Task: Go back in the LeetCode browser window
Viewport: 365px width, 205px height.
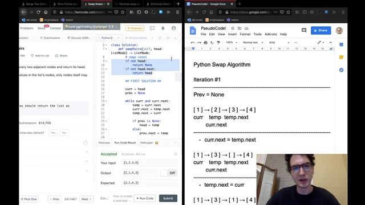Action: [23, 12]
